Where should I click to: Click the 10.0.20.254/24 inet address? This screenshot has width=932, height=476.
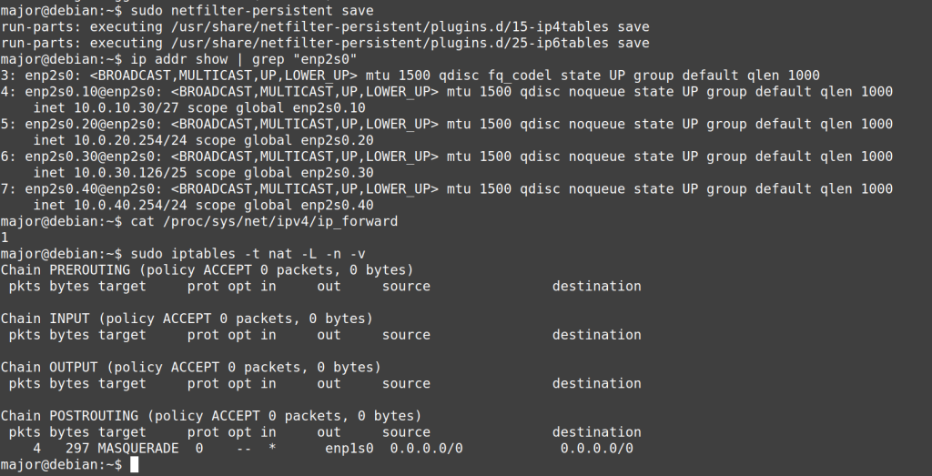click(x=118, y=140)
